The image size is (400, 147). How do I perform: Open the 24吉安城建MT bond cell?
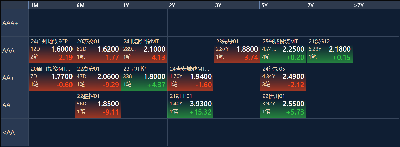pos(190,77)
